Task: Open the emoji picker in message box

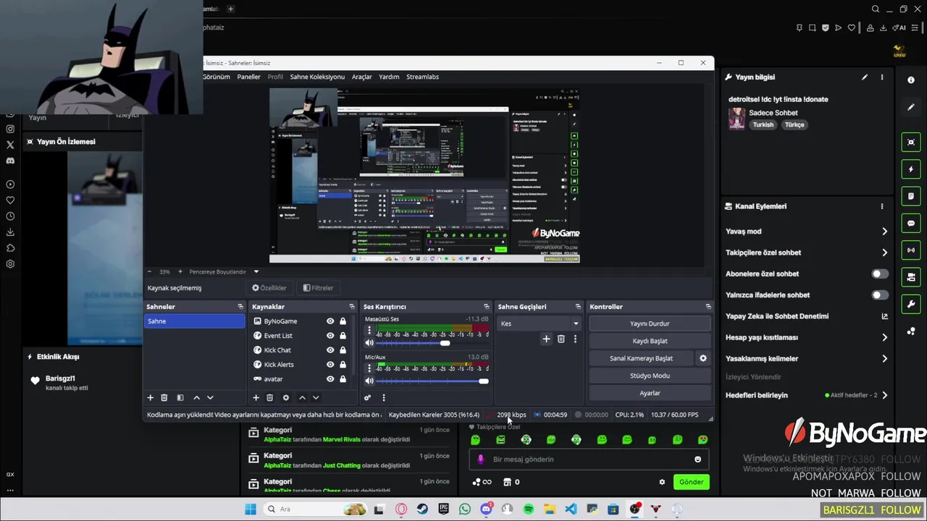Action: [697, 459]
